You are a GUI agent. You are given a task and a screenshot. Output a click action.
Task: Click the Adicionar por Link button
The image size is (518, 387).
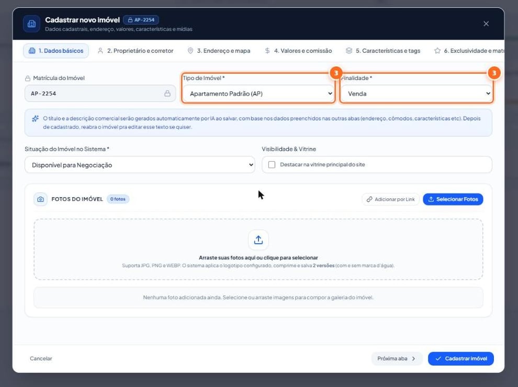coord(390,199)
